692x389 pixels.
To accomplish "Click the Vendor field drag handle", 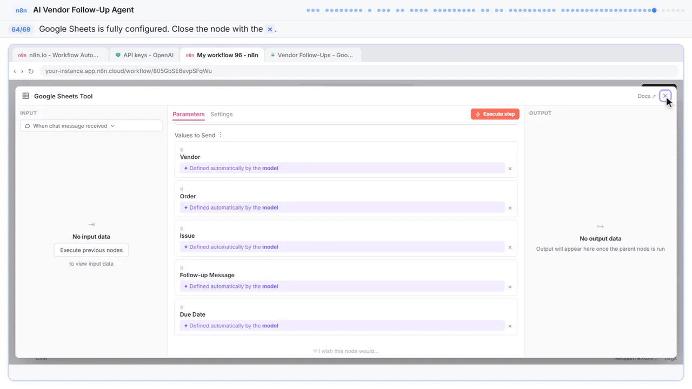I will (x=182, y=150).
